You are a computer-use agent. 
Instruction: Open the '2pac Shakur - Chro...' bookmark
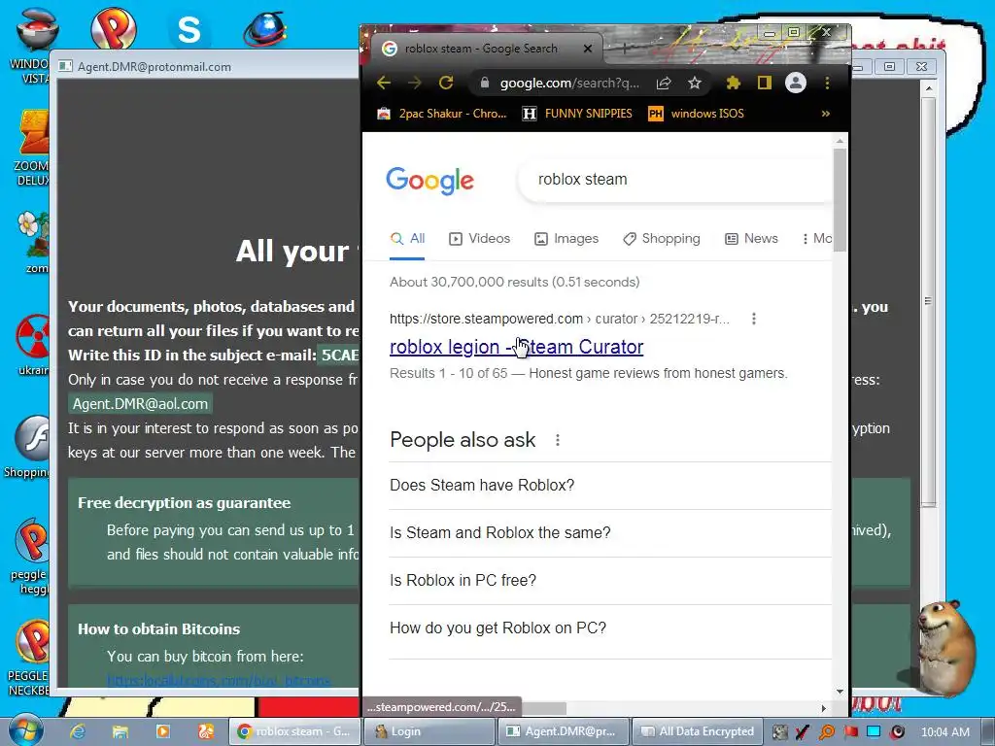tap(442, 114)
